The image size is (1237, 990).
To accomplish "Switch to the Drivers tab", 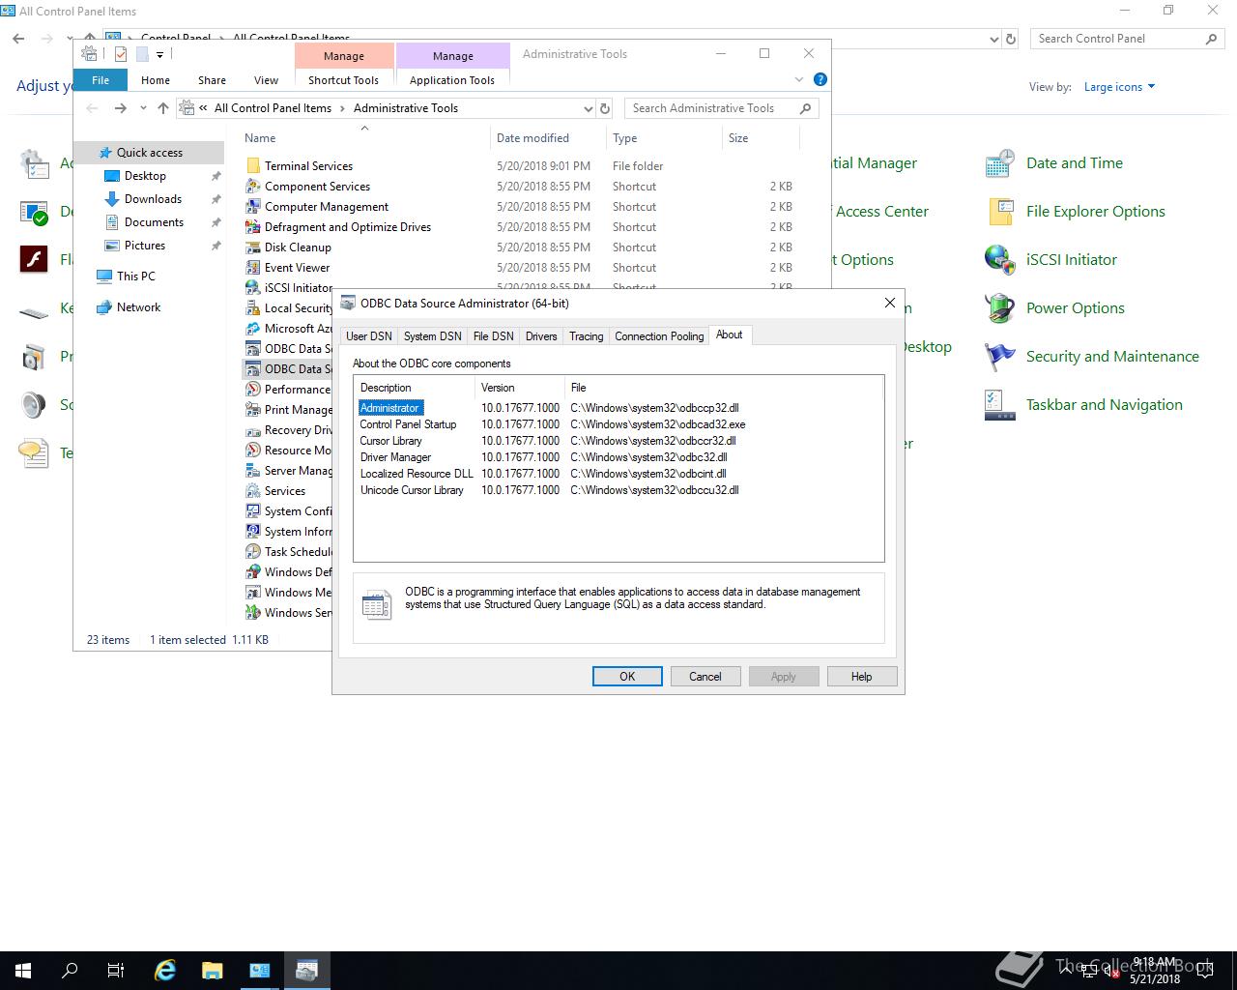I will [541, 335].
